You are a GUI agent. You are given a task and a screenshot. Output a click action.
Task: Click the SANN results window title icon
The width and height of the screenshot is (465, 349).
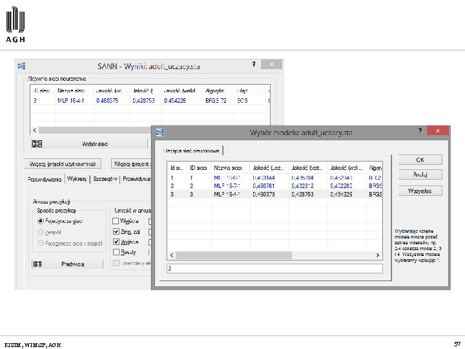point(21,66)
